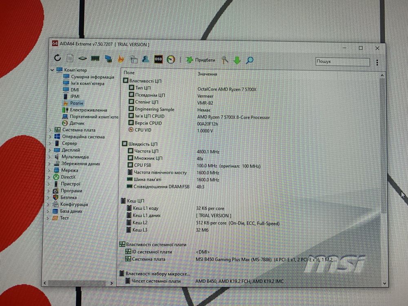Select the Тип ЦП row
The height and width of the screenshot is (306, 408).
point(193,88)
